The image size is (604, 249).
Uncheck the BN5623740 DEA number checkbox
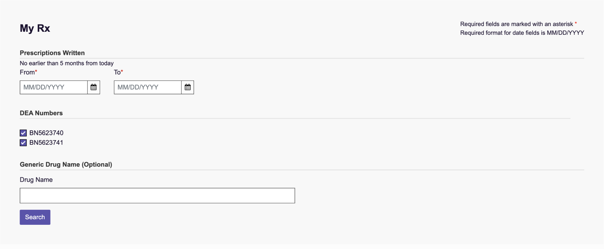[x=23, y=133]
